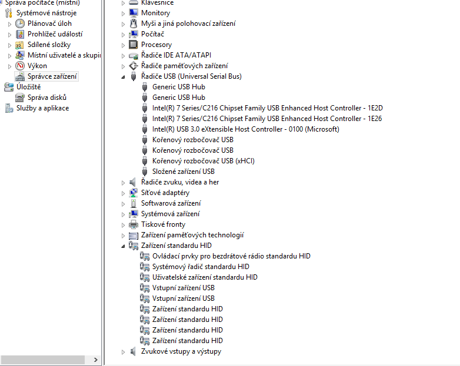The width and height of the screenshot is (460, 366).
Task: Click the Procesory chip icon
Action: coord(134,45)
